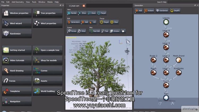Viewport: 199px width, 112px height.
Task: Click the Tool button under Misc
Action: pos(105,31)
